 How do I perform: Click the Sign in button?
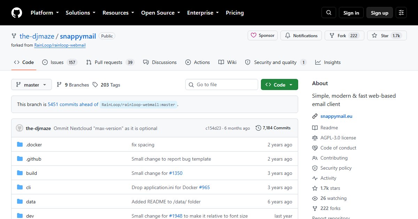click(x=351, y=13)
